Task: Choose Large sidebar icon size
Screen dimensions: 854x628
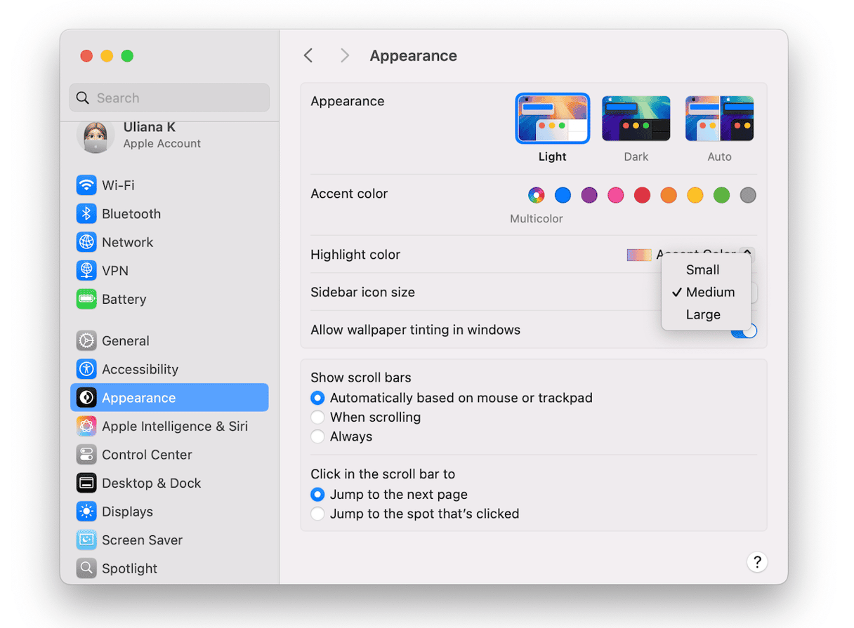Action: [703, 315]
